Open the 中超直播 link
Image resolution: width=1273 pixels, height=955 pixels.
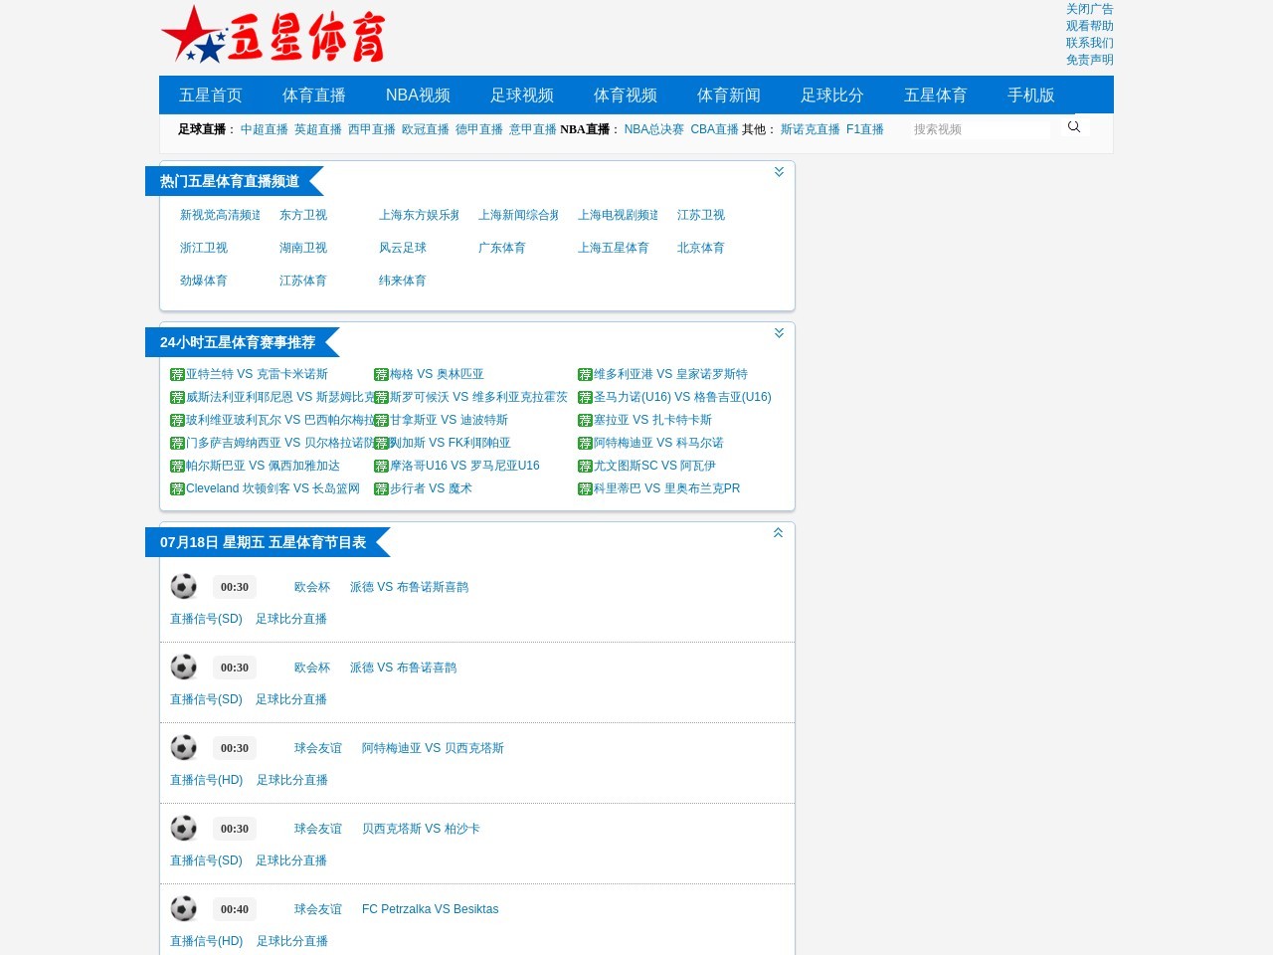(x=264, y=128)
